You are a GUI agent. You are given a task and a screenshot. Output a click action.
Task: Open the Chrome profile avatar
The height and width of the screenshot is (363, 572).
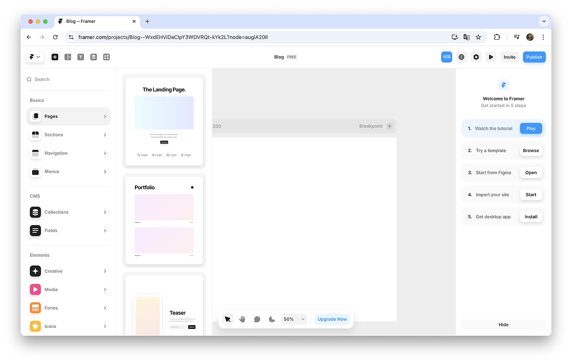[x=530, y=37]
